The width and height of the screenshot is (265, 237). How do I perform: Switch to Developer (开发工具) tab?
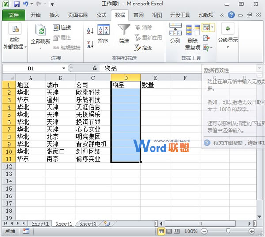tap(180, 15)
